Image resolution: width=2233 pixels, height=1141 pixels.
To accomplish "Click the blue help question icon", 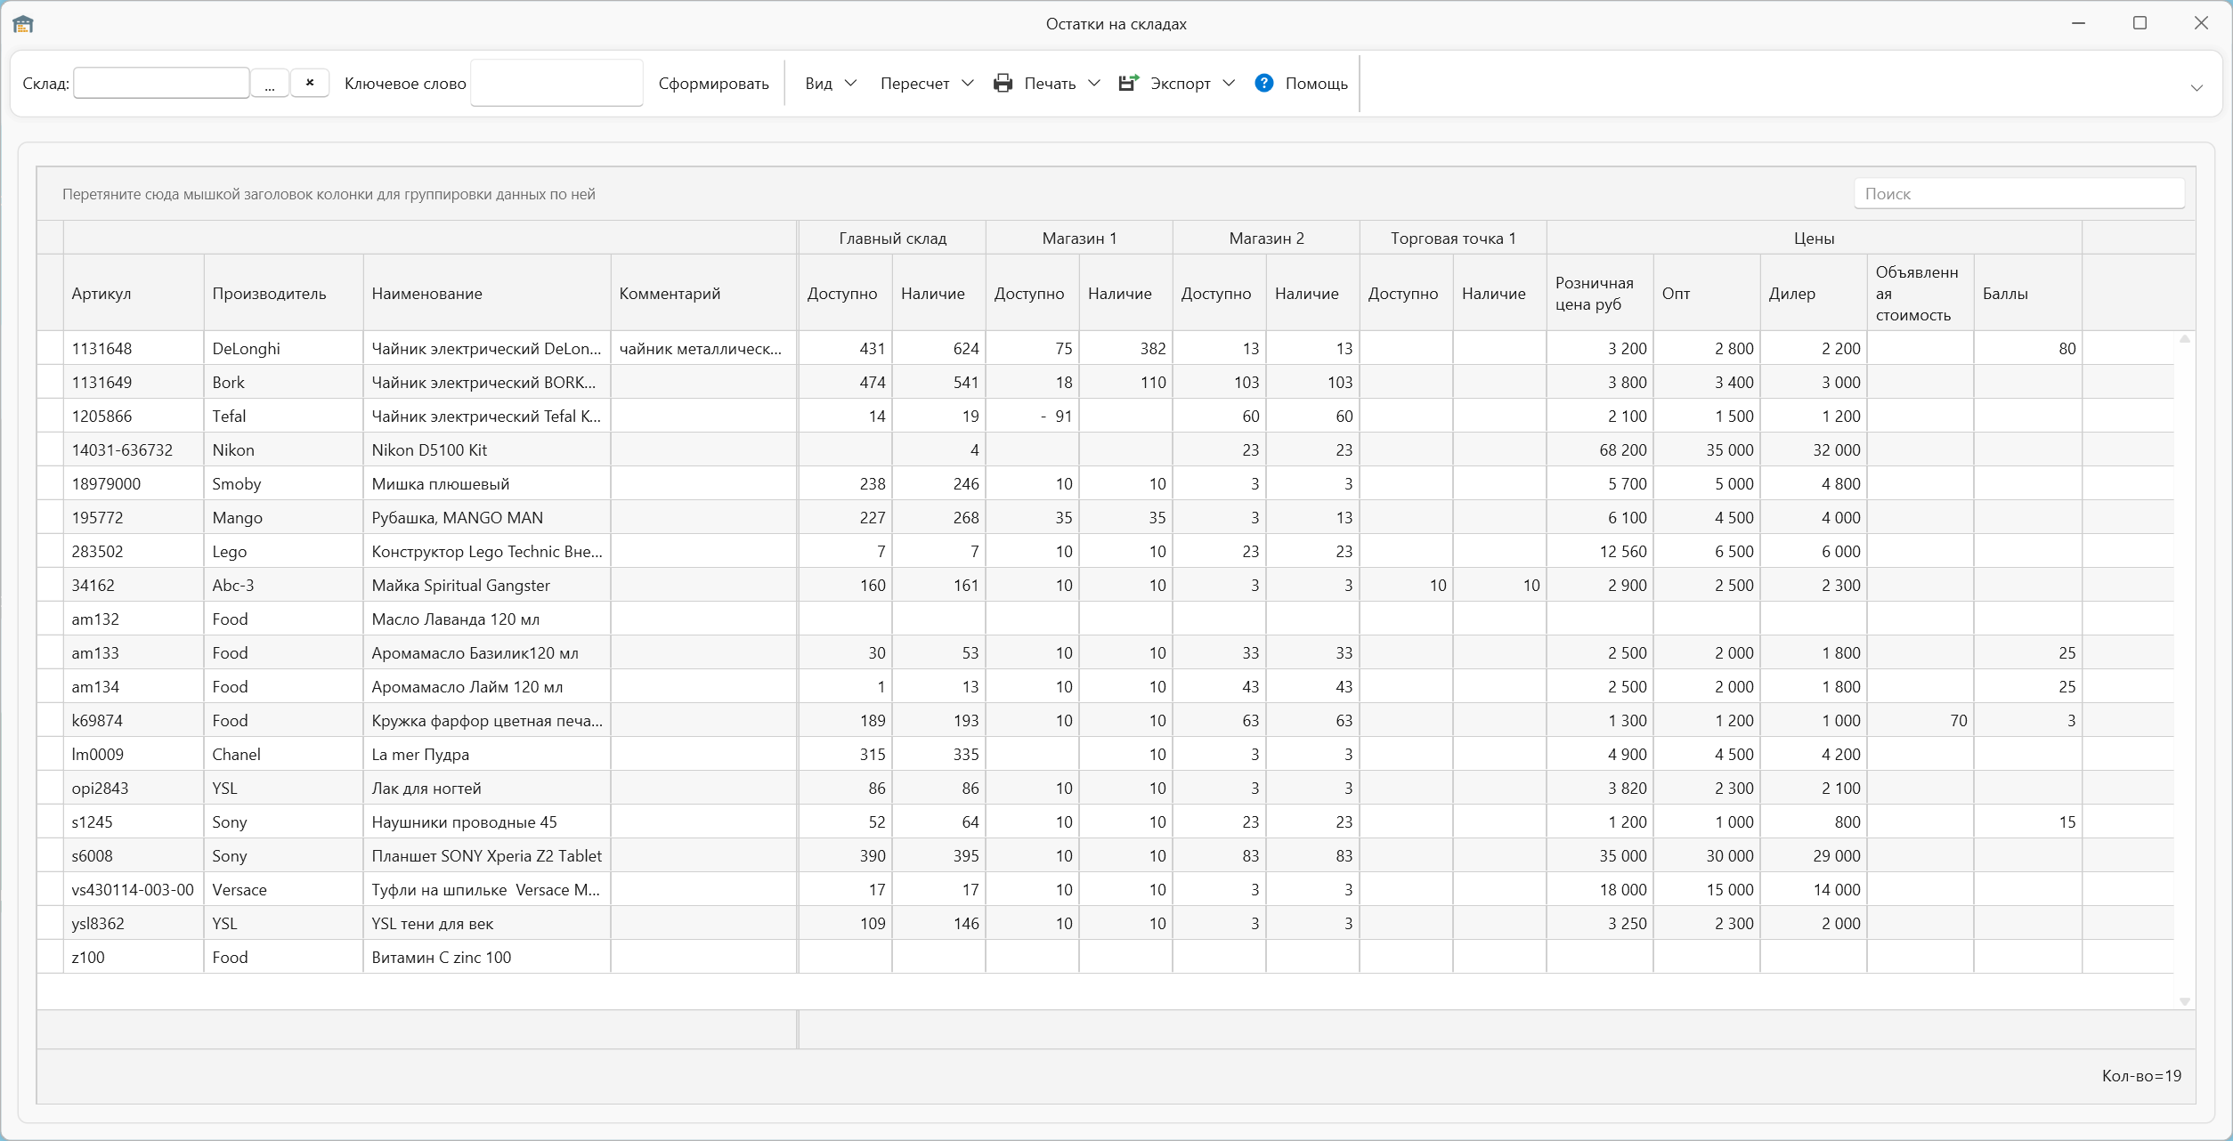I will (1263, 83).
